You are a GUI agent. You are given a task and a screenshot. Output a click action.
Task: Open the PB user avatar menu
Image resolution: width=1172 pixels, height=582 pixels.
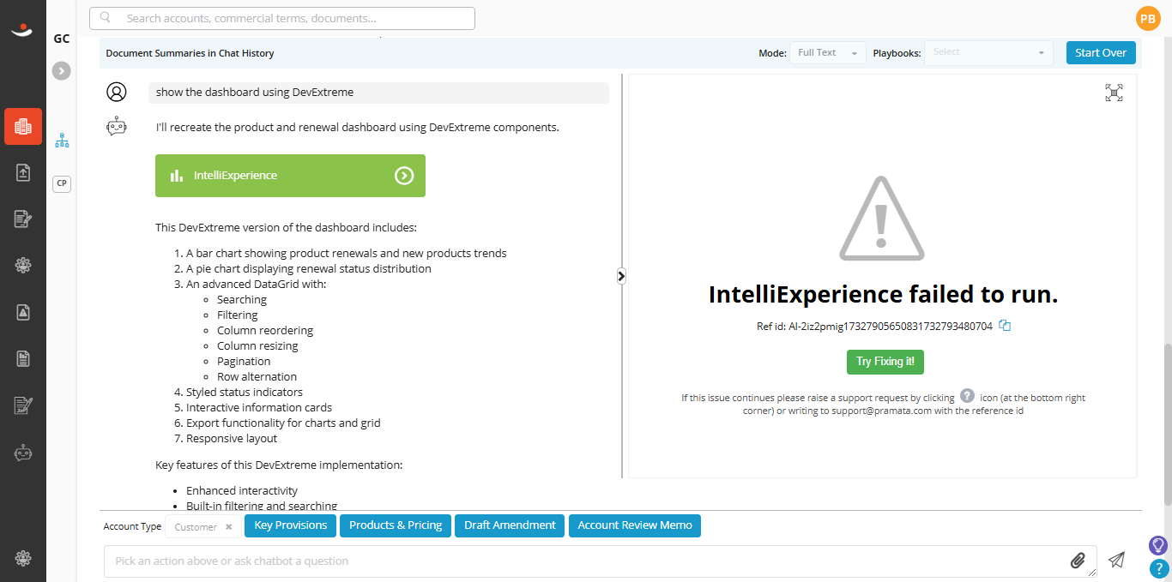1147,18
